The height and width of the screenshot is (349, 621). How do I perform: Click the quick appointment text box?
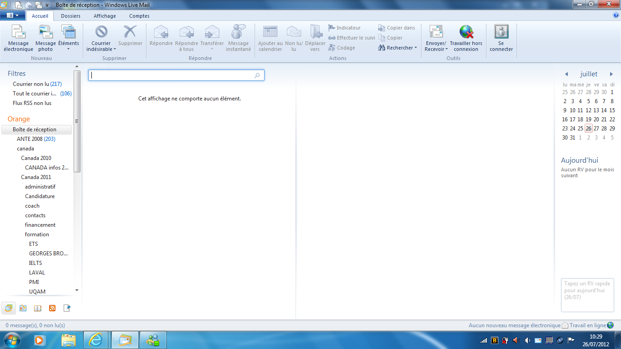[x=587, y=295]
